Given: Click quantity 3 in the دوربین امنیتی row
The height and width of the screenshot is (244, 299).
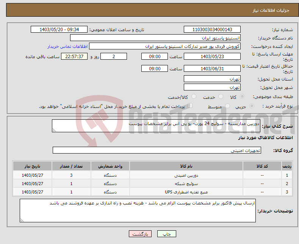Looking at the screenshot, I should tap(71, 175).
